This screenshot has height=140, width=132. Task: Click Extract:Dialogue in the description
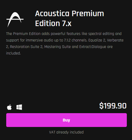[93, 47]
